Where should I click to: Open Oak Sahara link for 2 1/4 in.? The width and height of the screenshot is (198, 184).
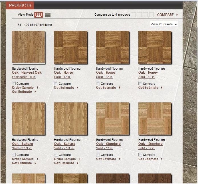point(64,144)
